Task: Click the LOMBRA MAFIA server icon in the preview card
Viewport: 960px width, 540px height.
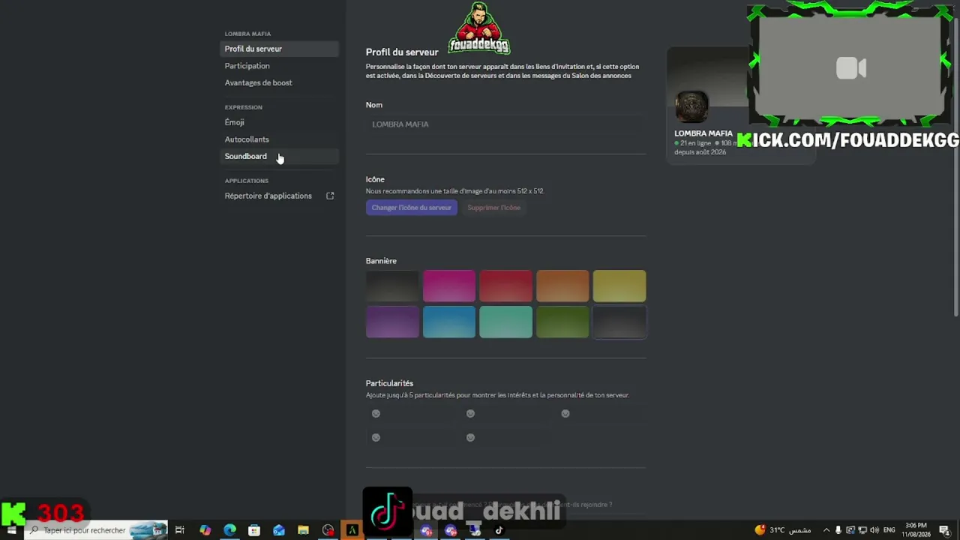Action: [691, 107]
